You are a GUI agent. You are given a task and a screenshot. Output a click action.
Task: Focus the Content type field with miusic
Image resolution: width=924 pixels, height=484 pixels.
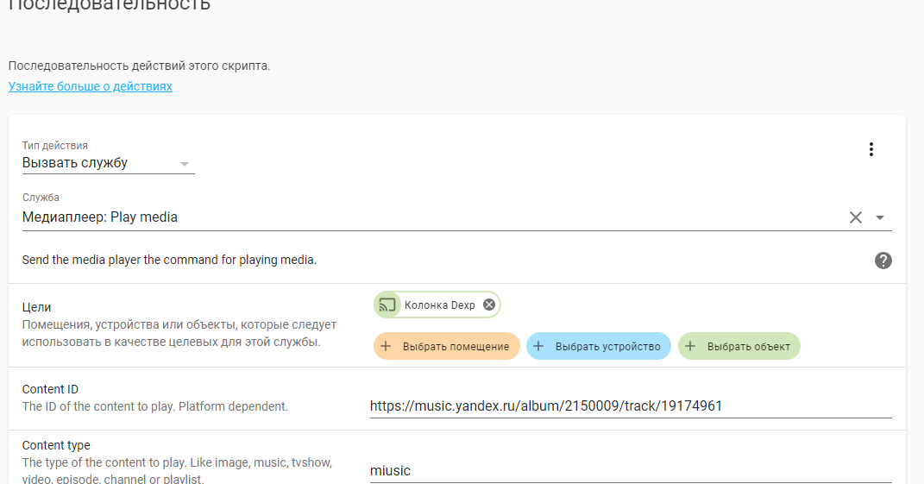[631, 470]
